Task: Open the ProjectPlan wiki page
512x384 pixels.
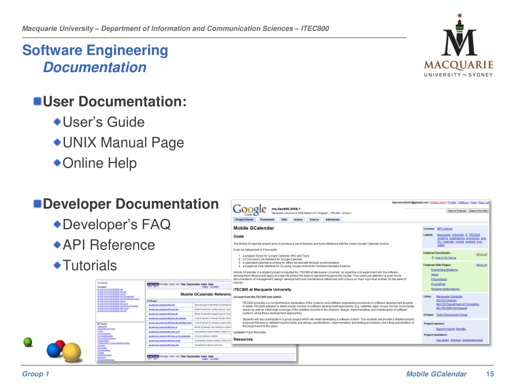Action: [438, 284]
